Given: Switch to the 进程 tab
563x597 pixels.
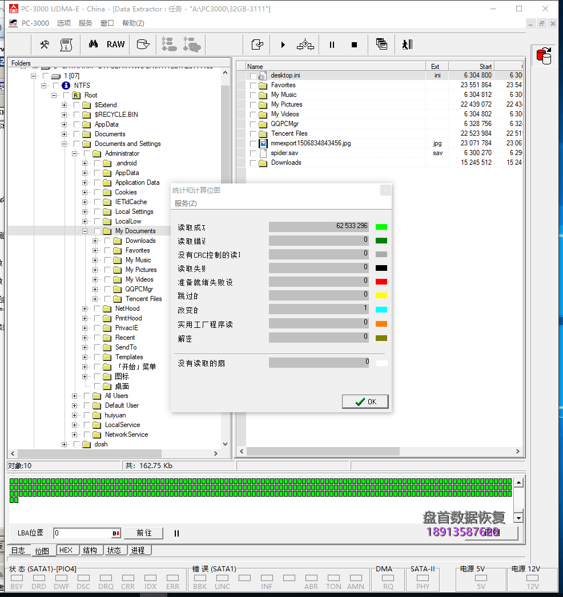Looking at the screenshot, I should (x=138, y=550).
